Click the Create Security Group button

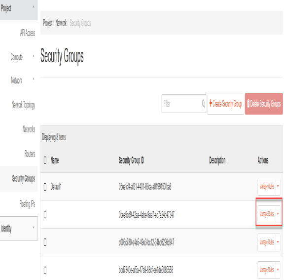click(x=226, y=104)
